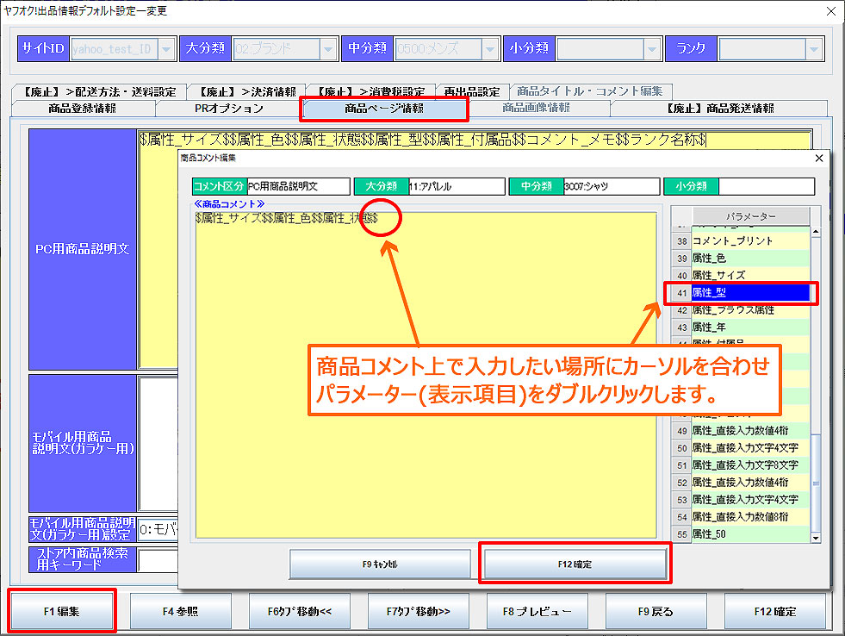Open the 大分類 dropdown arrow
Image resolution: width=845 pixels, height=636 pixels.
327,49
